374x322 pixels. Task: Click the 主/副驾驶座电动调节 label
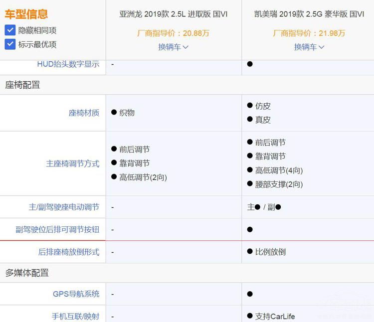64,207
